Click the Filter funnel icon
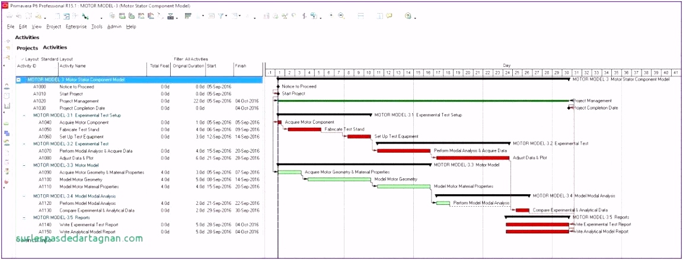This screenshot has height=260, width=683. point(221,16)
